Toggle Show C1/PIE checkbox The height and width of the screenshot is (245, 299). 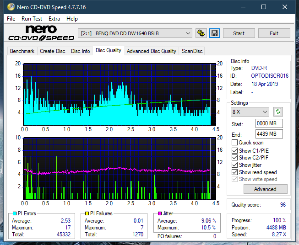click(x=234, y=150)
